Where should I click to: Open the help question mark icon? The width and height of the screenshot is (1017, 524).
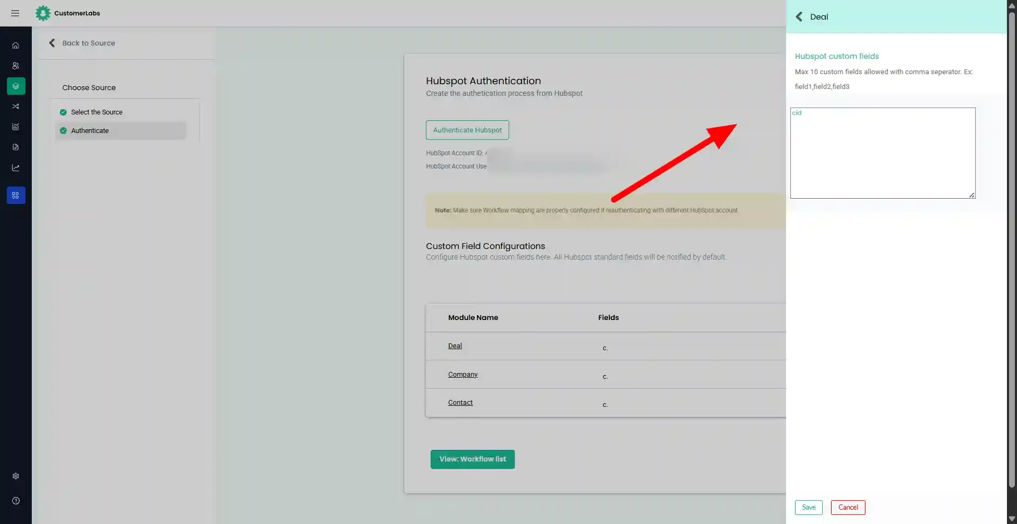(16, 501)
